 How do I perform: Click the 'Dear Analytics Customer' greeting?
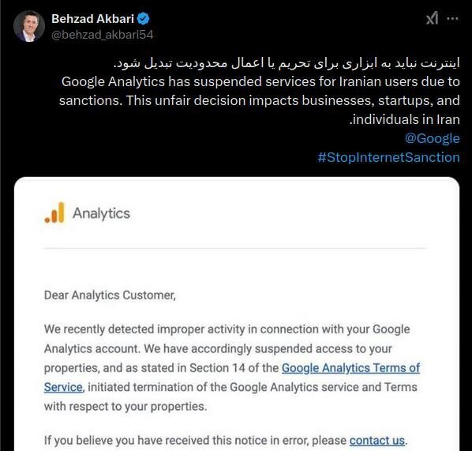click(x=110, y=295)
